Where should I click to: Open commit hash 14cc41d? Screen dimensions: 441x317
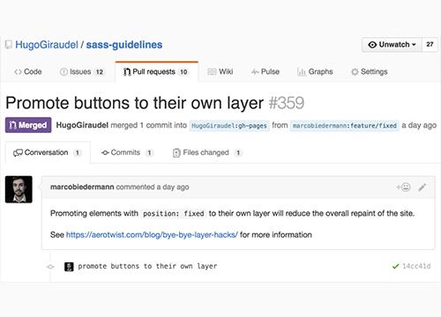pyautogui.click(x=416, y=266)
